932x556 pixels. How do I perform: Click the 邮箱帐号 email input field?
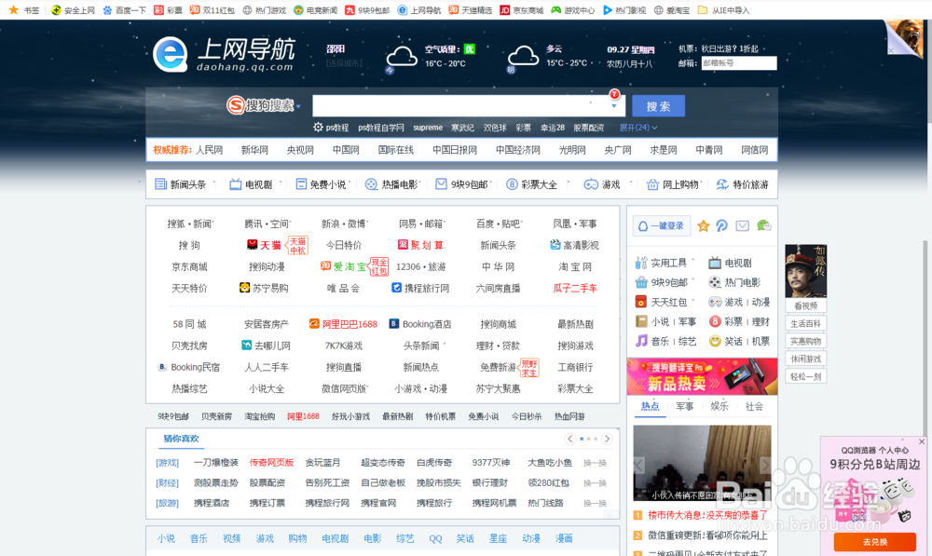click(x=739, y=63)
